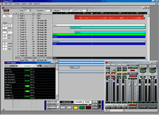Click the yellow Mute button on mixer channel 3

click(119, 72)
